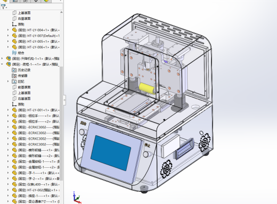This screenshot has height=204, width=277.
Task: Select the 升降机构-1<1> subassembly icon
Action: click(9, 59)
